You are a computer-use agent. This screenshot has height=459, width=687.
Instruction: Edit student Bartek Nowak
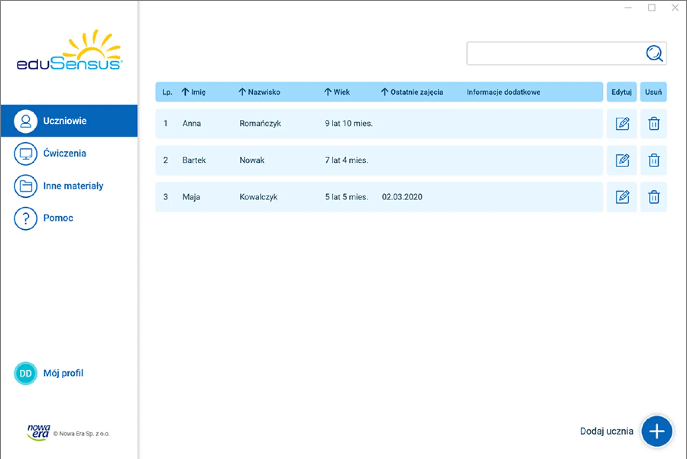(x=622, y=161)
